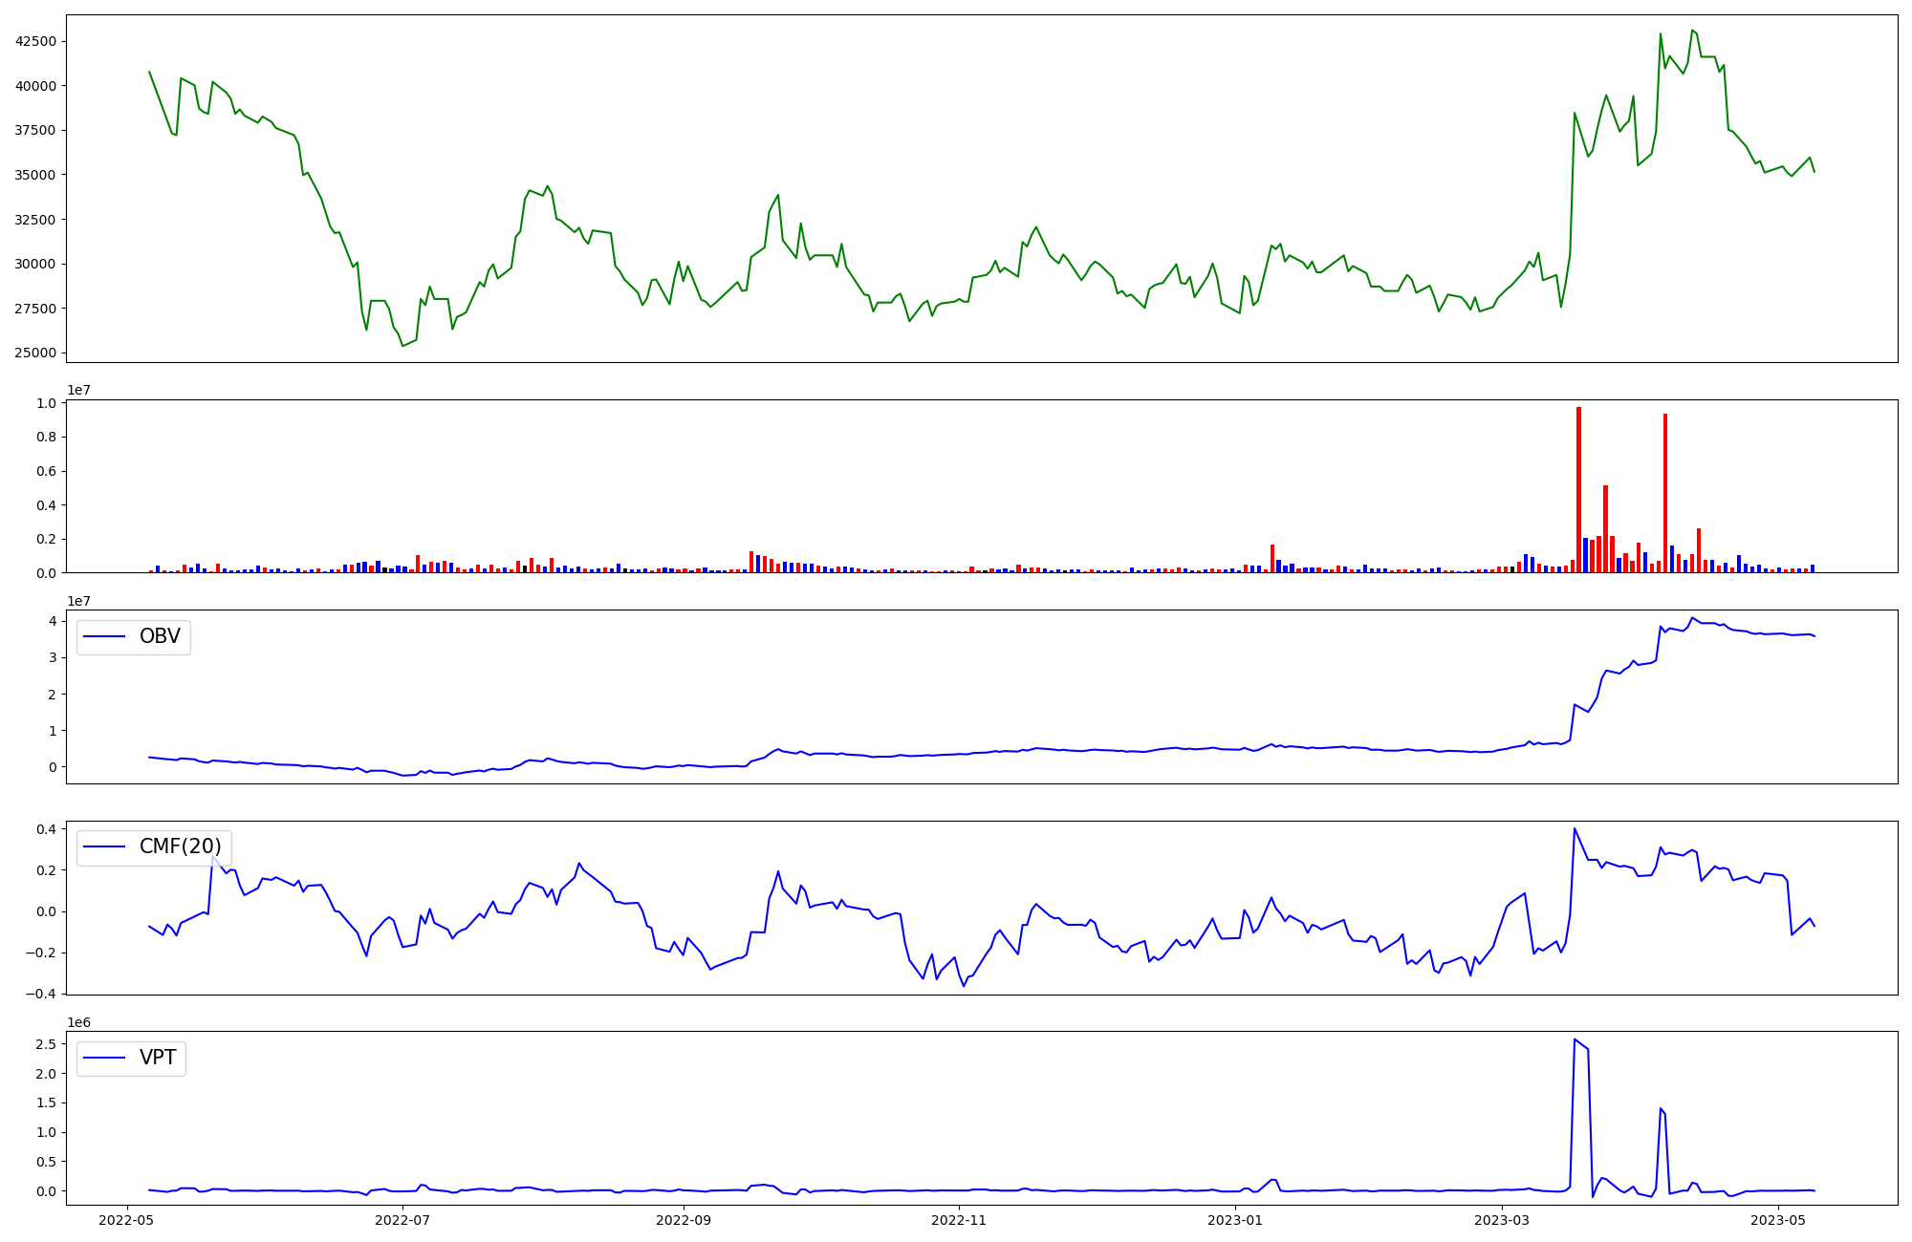Click the CMF(20) legend label
The width and height of the screenshot is (1912, 1242).
180,847
